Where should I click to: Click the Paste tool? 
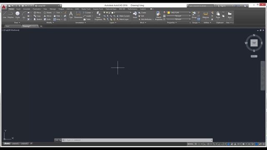tap(218, 15)
